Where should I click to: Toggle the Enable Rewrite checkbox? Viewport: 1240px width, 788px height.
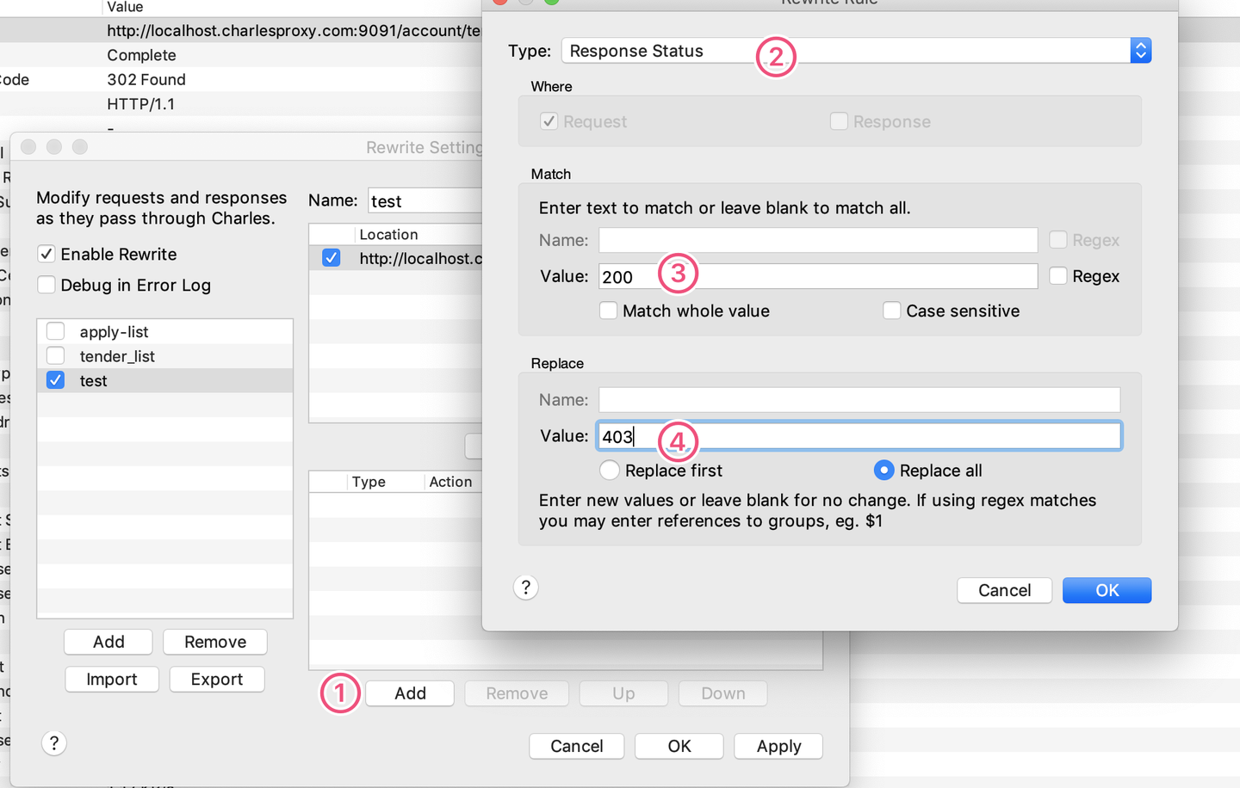pos(46,255)
